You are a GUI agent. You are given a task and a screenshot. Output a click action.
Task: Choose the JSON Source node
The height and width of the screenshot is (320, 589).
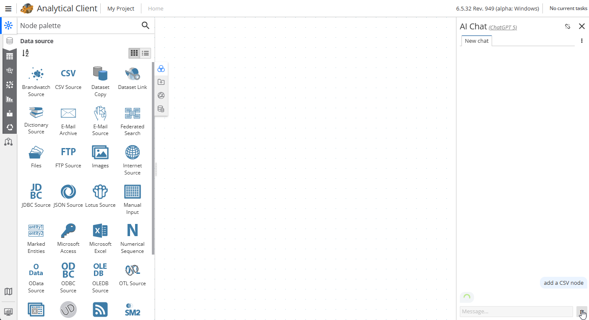[x=68, y=196]
